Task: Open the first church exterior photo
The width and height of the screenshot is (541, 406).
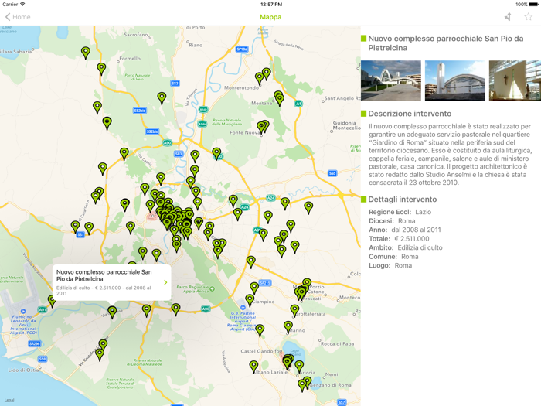Action: (391, 80)
